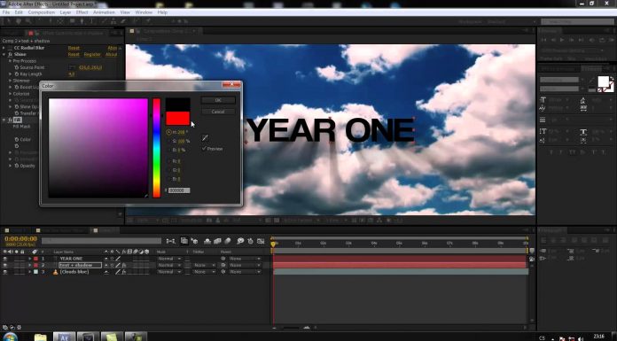The width and height of the screenshot is (617, 341).
Task: Click the Source Point crosshair target button
Action: pos(72,67)
